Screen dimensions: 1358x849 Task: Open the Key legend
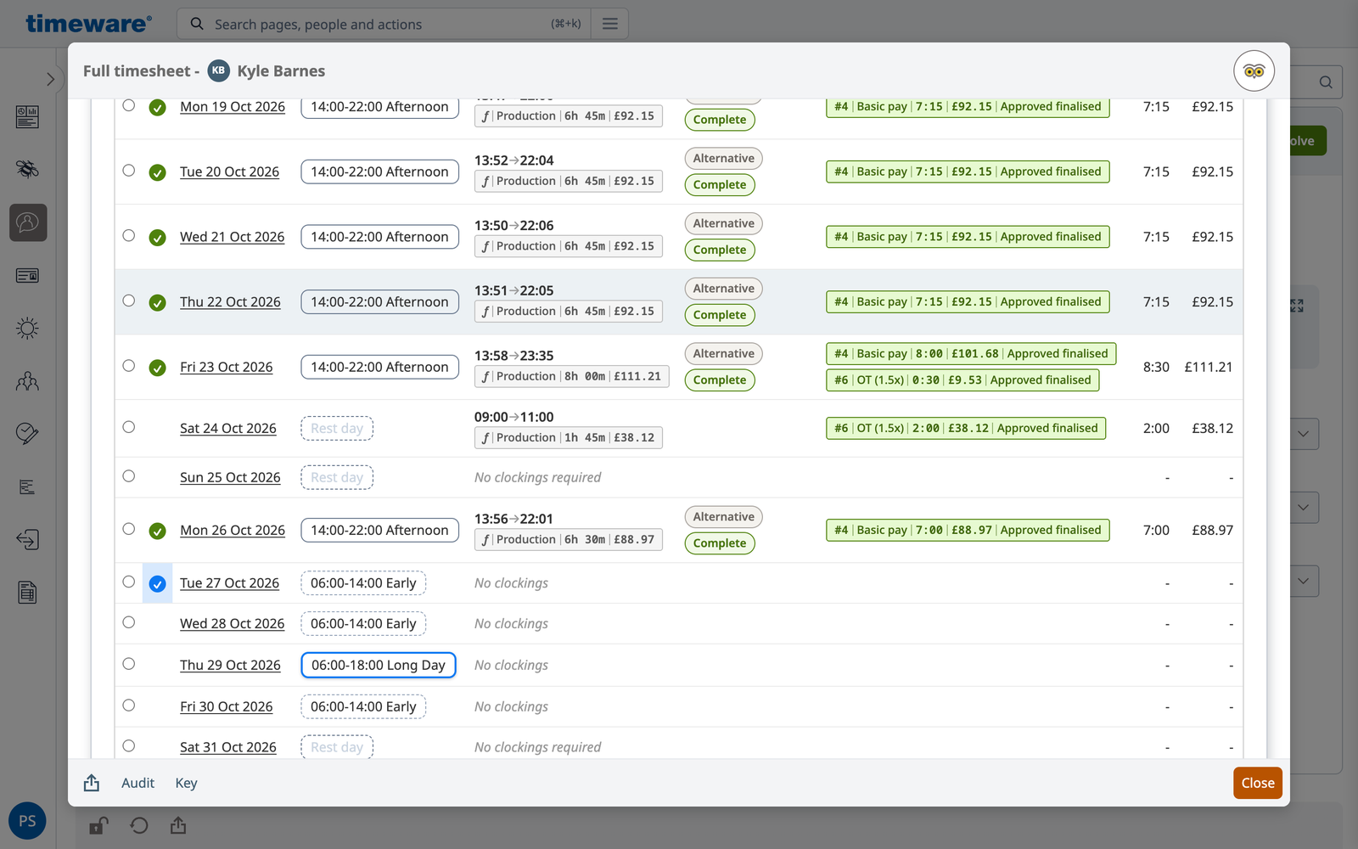point(186,783)
